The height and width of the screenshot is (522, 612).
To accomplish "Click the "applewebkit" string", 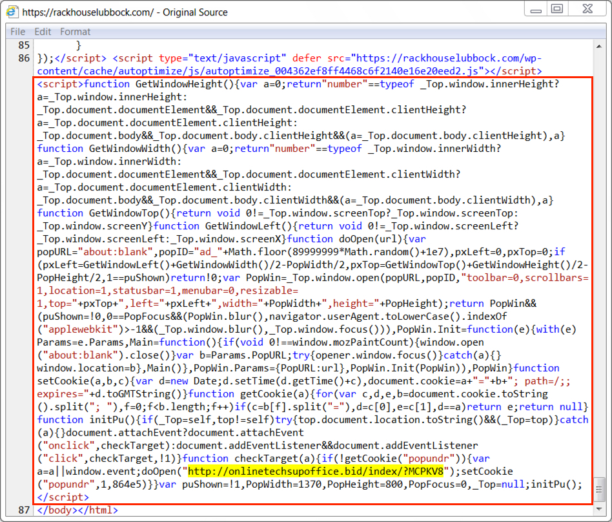I will coord(83,329).
